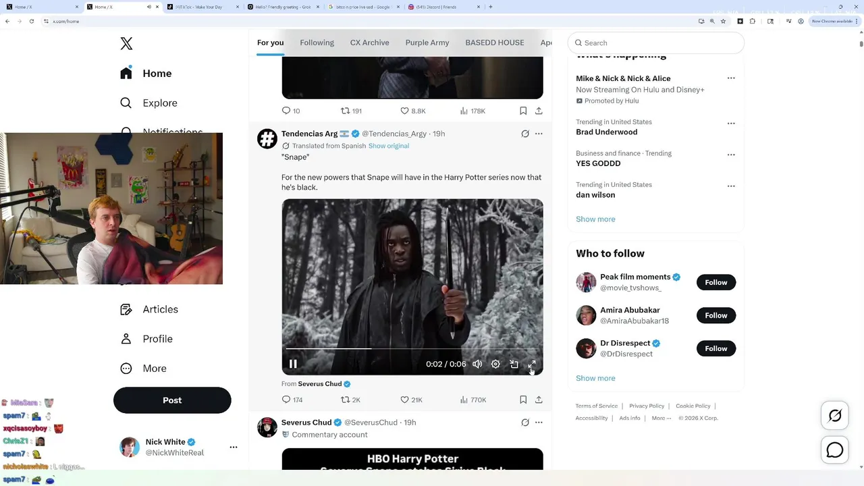Reload the page in browser
This screenshot has width=864, height=486.
click(x=31, y=21)
